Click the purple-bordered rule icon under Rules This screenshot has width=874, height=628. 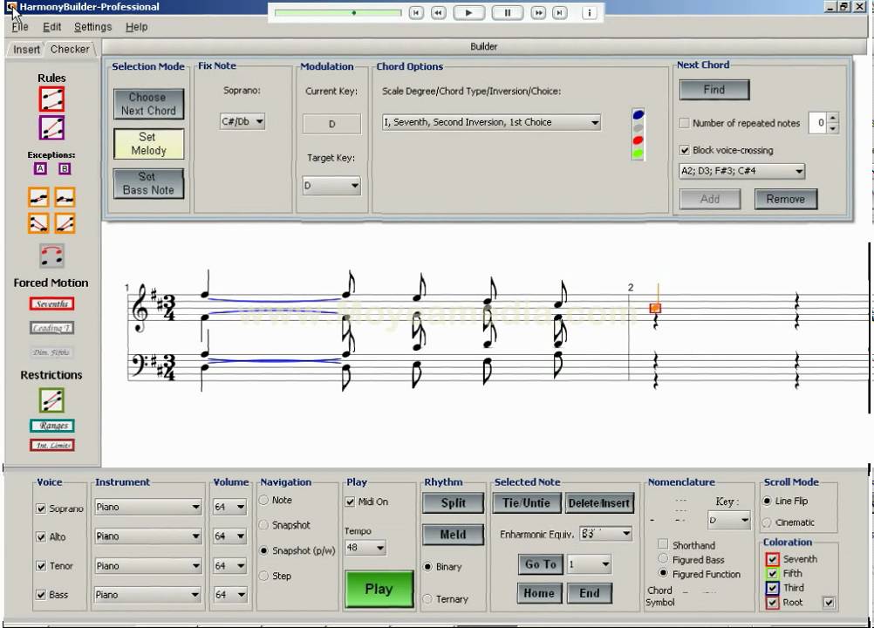point(51,127)
